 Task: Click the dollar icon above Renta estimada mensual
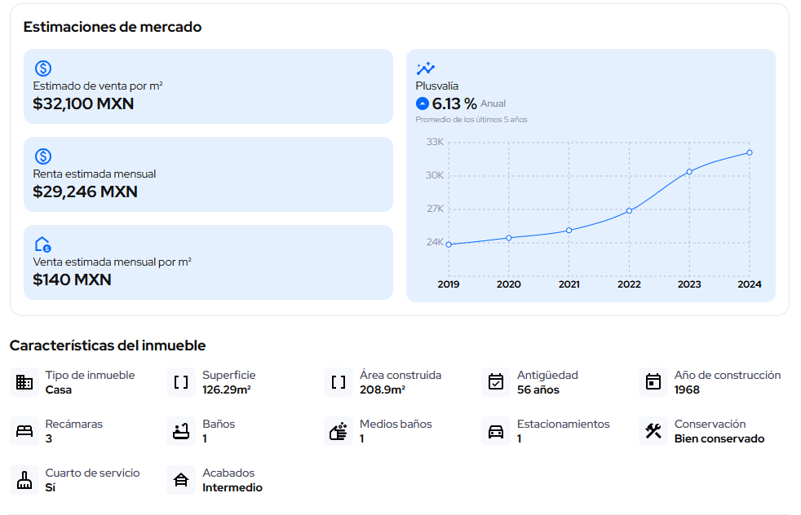coord(43,156)
